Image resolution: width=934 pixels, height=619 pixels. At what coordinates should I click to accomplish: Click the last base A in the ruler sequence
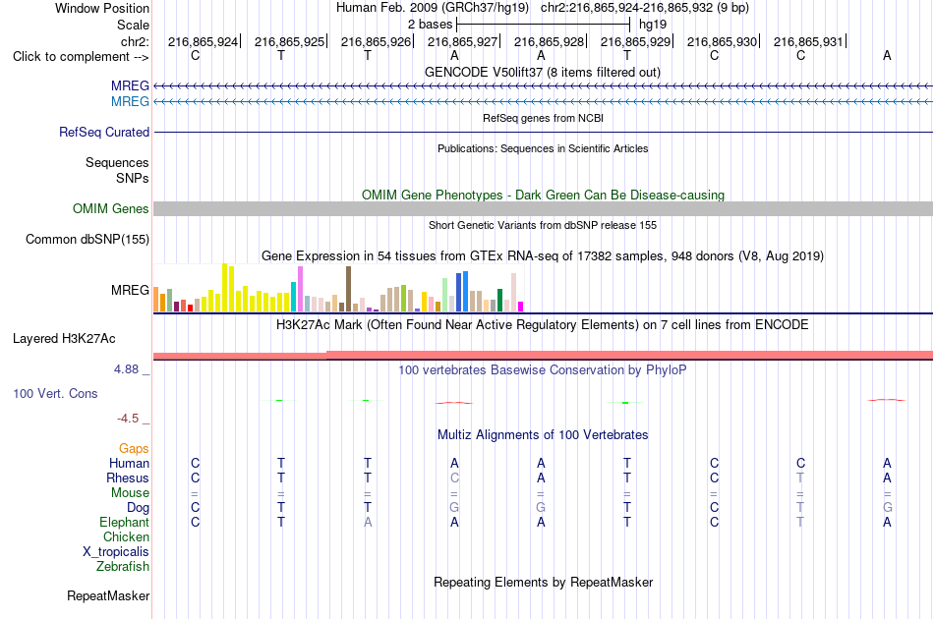click(887, 55)
